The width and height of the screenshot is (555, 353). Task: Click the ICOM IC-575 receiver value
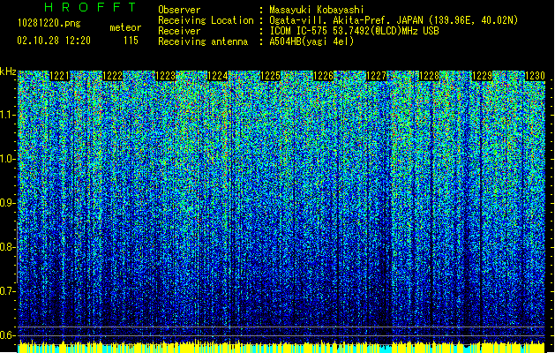pyautogui.click(x=355, y=31)
